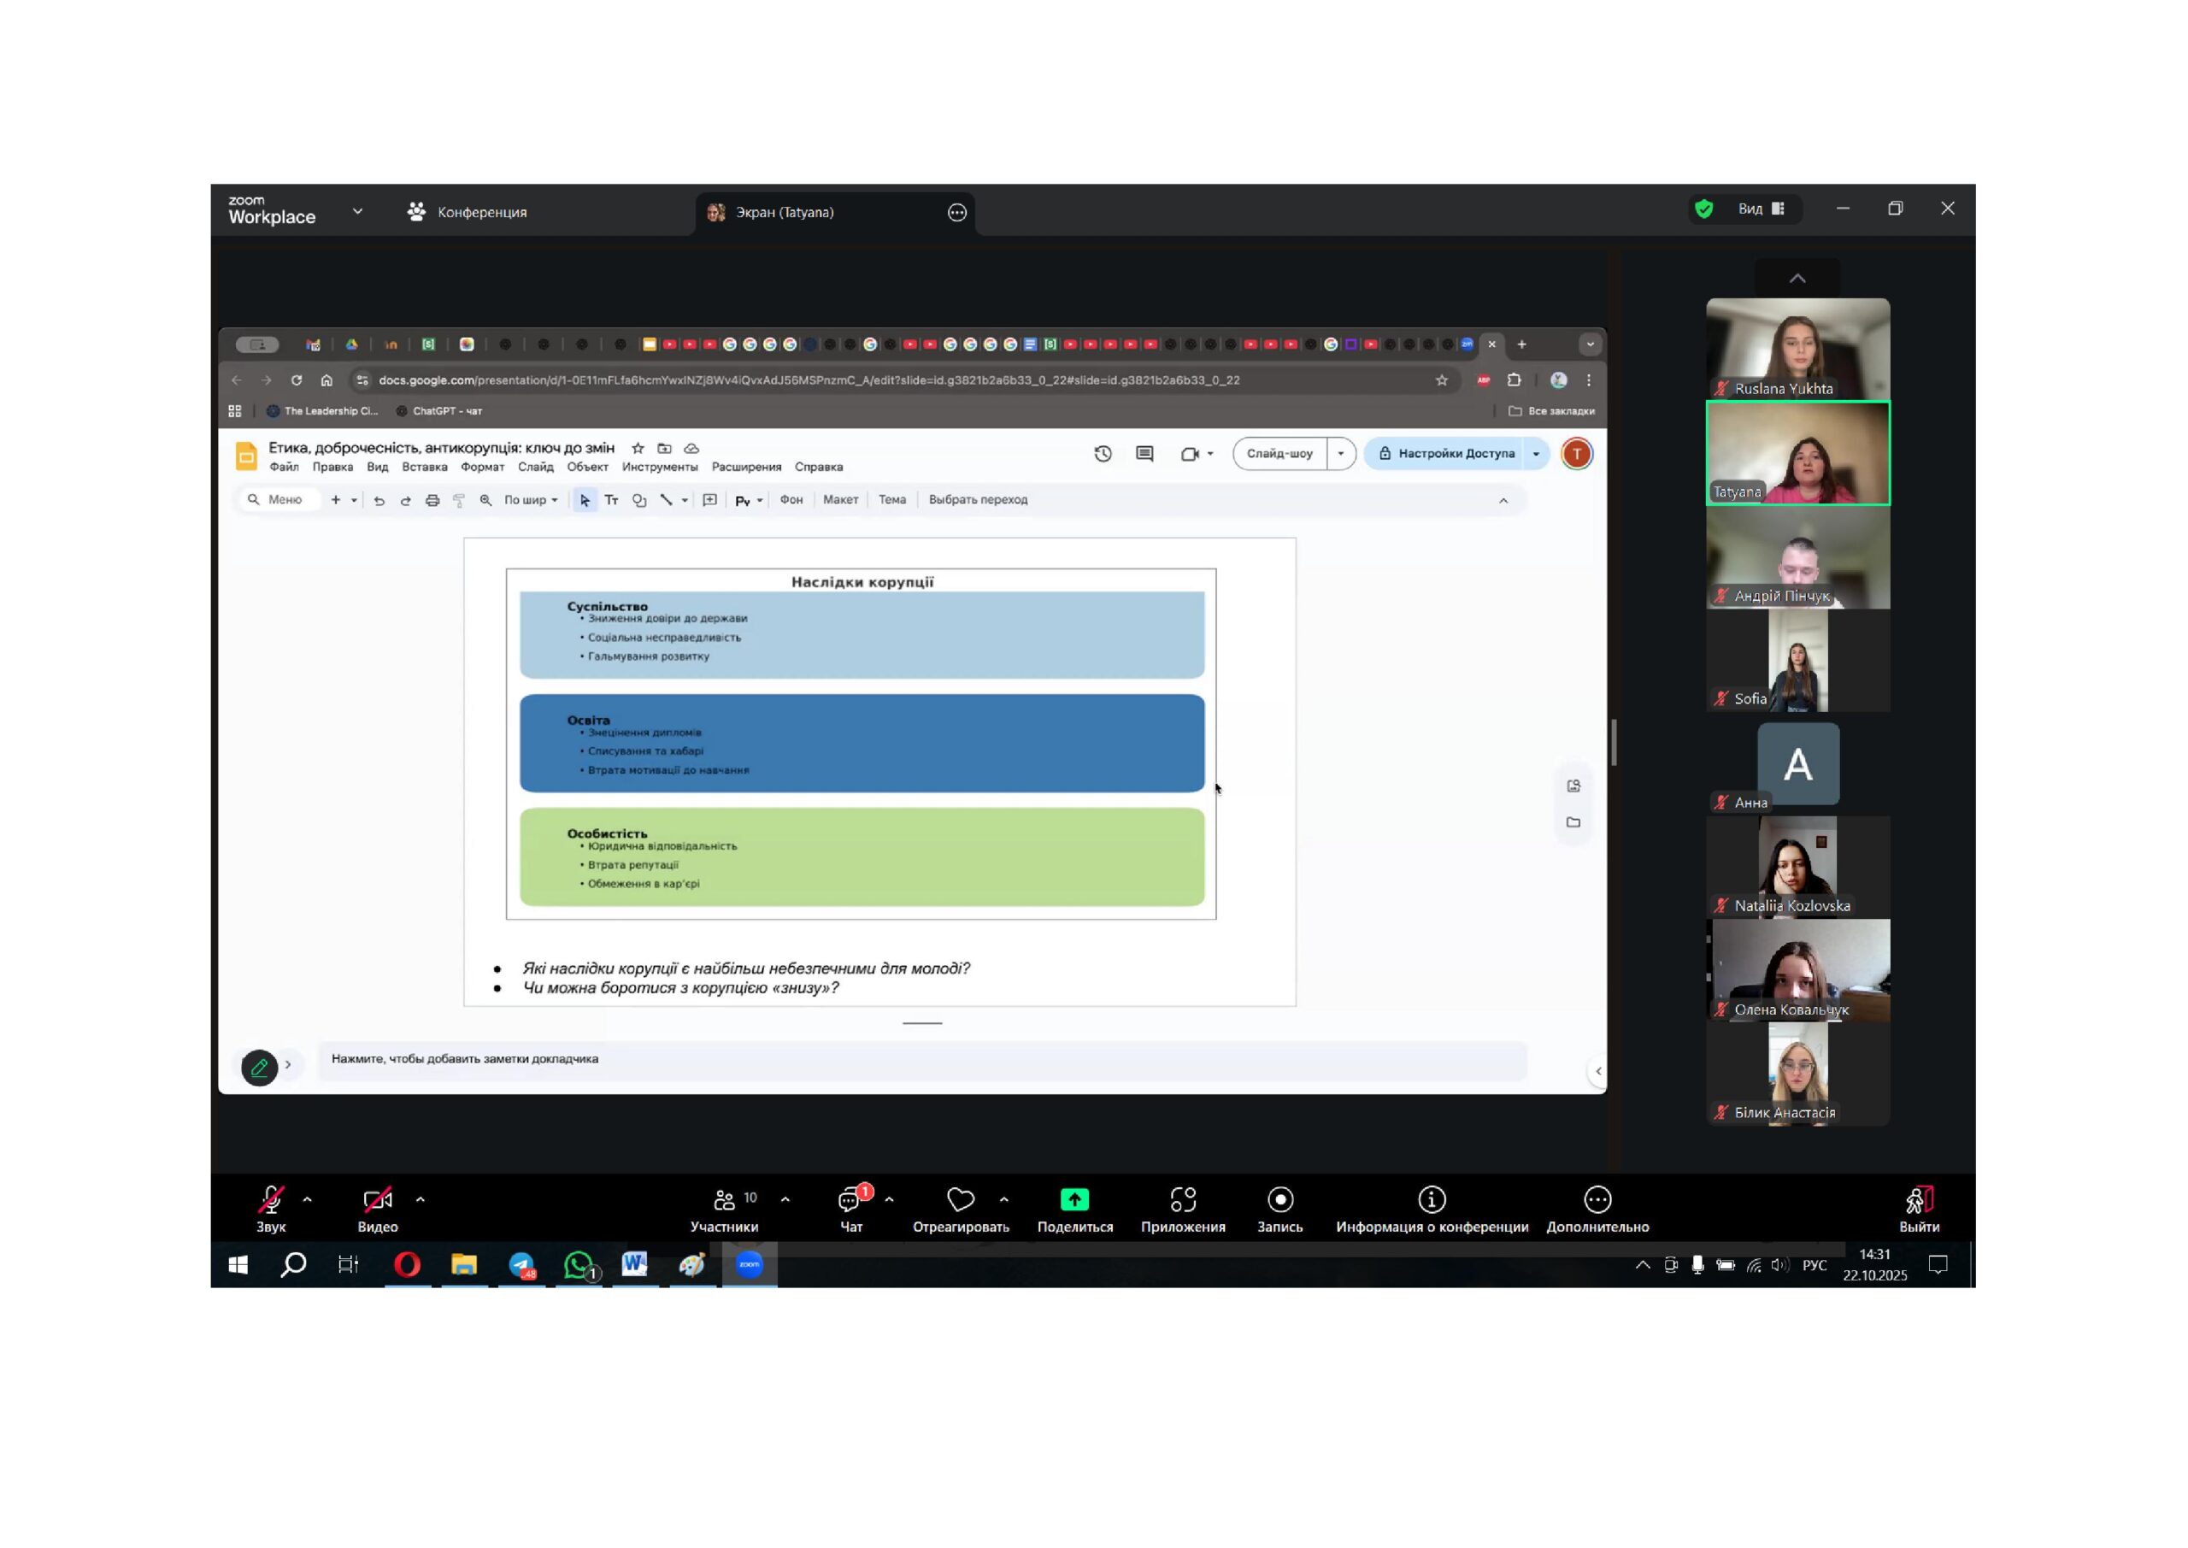Open the Reactions (Отреагировать) menu

point(960,1199)
